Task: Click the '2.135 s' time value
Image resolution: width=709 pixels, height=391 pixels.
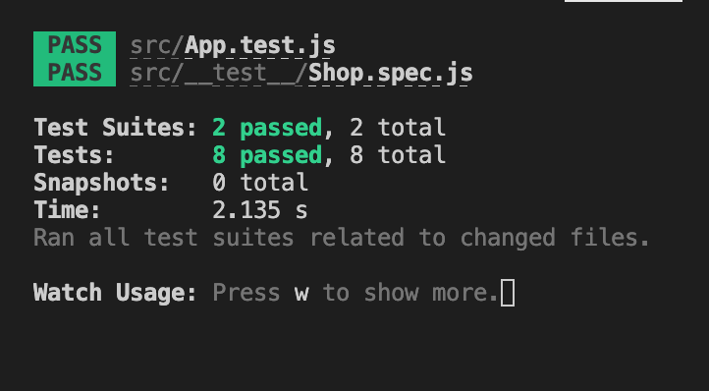Action: (260, 210)
